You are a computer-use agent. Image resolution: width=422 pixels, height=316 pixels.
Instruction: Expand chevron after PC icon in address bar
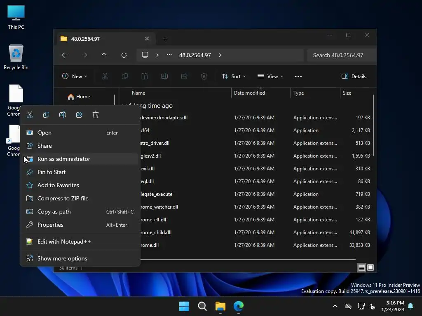(x=157, y=55)
